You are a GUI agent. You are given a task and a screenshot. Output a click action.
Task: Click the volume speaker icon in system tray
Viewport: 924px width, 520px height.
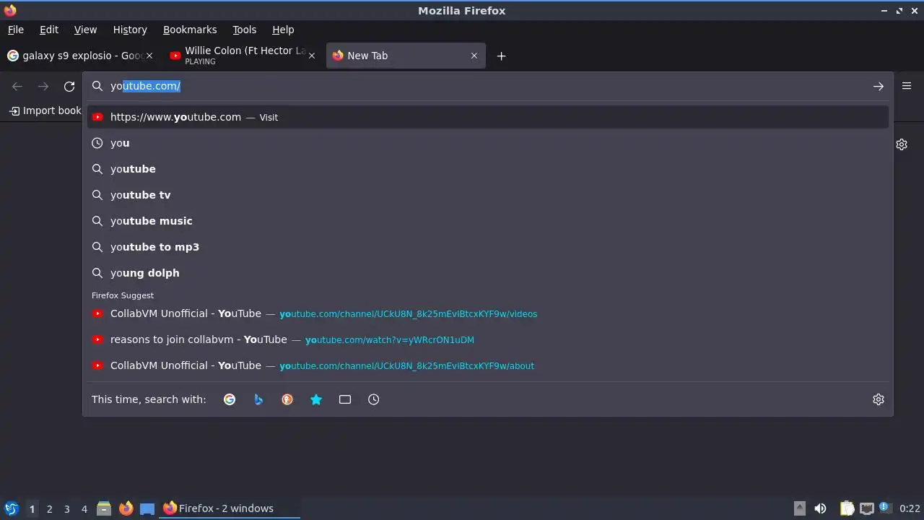pos(820,508)
